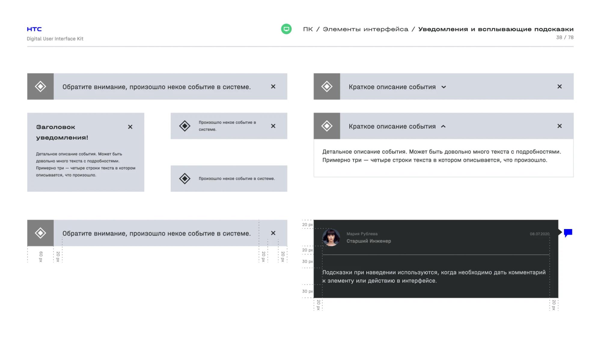Viewport: 601px width, 337px height.
Task: Click Мария Рублева's avatar photo
Action: 331,237
